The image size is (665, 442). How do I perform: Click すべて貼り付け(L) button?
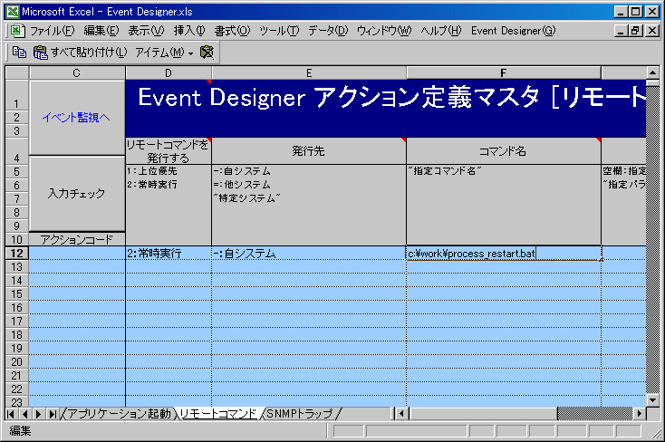click(x=89, y=53)
